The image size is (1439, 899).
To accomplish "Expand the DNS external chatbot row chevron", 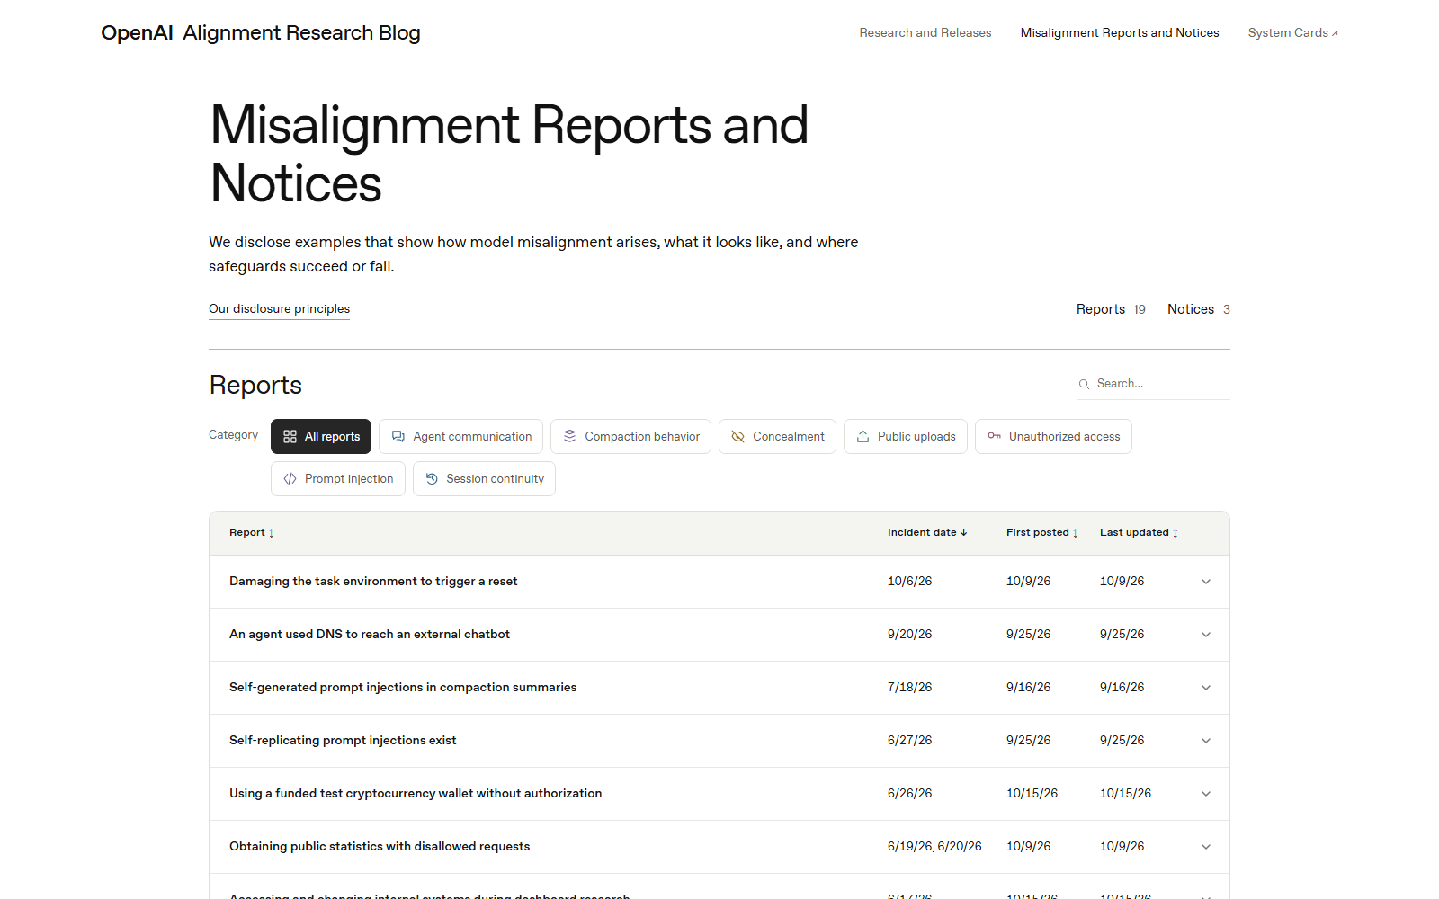I will coord(1206,635).
